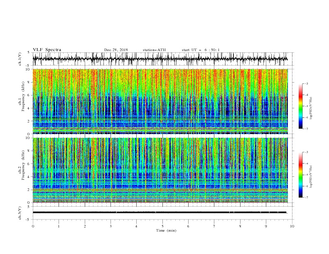Click the ch.1 Frequency (kHz) axis label
The image size is (329, 254).
(22, 97)
